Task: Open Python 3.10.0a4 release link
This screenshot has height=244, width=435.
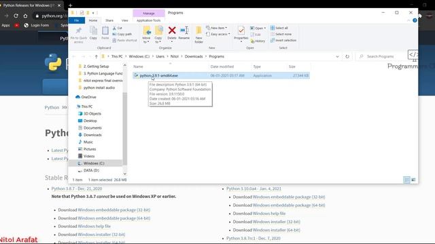Action: click(x=254, y=188)
